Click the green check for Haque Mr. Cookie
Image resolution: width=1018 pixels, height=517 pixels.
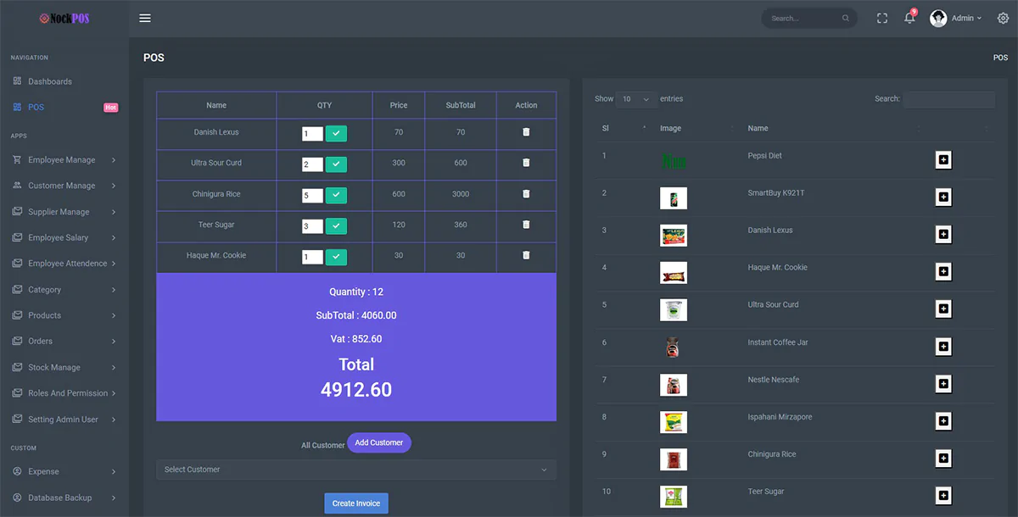(x=336, y=257)
